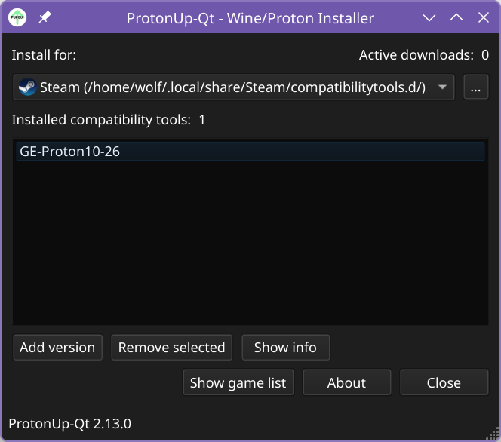
Task: Close the window with the title bar X
Action: (483, 18)
